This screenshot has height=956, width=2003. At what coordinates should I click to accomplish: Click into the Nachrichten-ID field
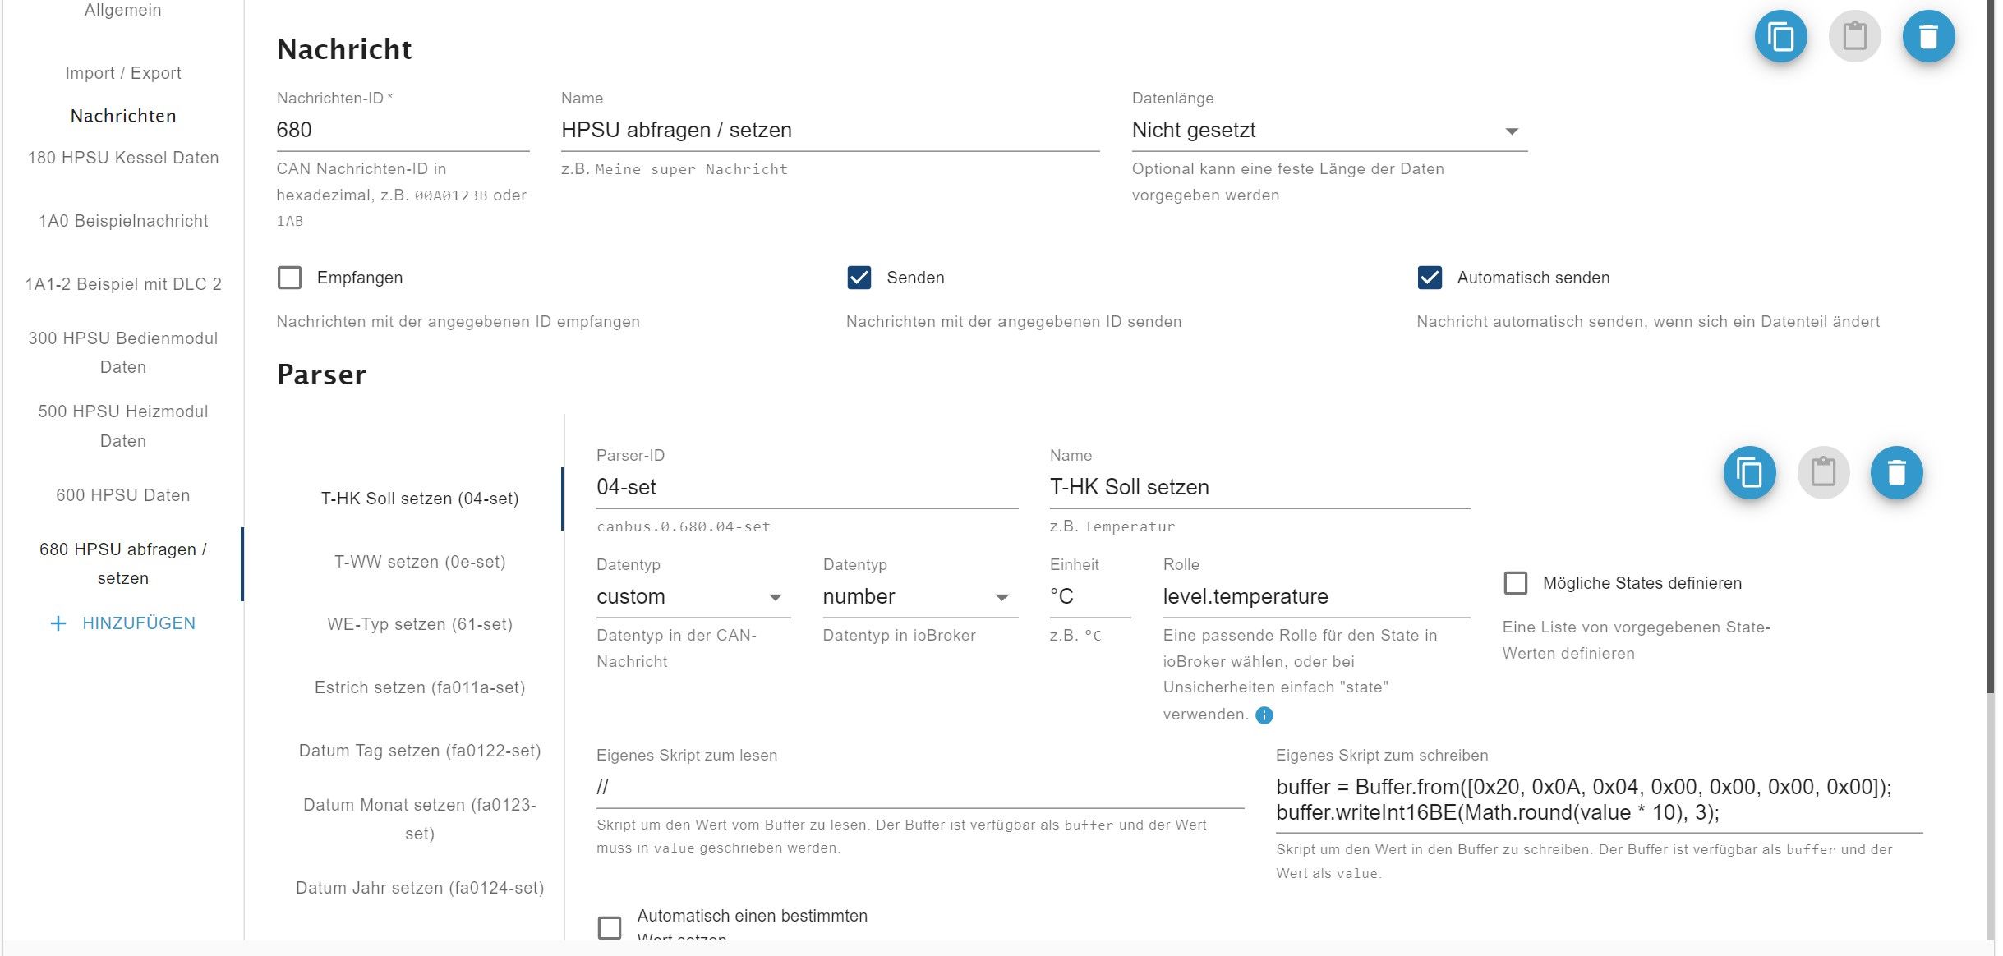402,131
